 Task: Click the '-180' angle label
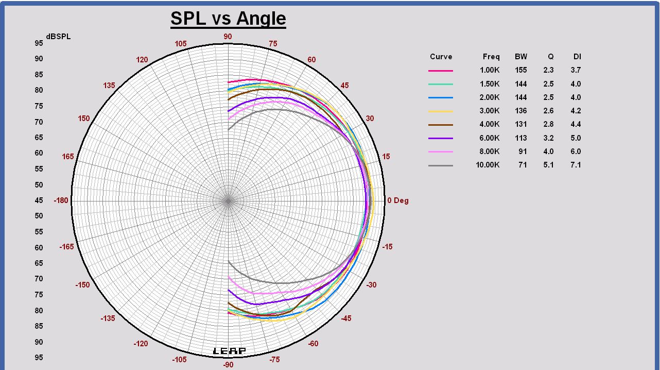click(61, 200)
